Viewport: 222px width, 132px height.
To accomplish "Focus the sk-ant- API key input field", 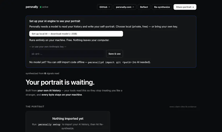I will click(67, 54).
